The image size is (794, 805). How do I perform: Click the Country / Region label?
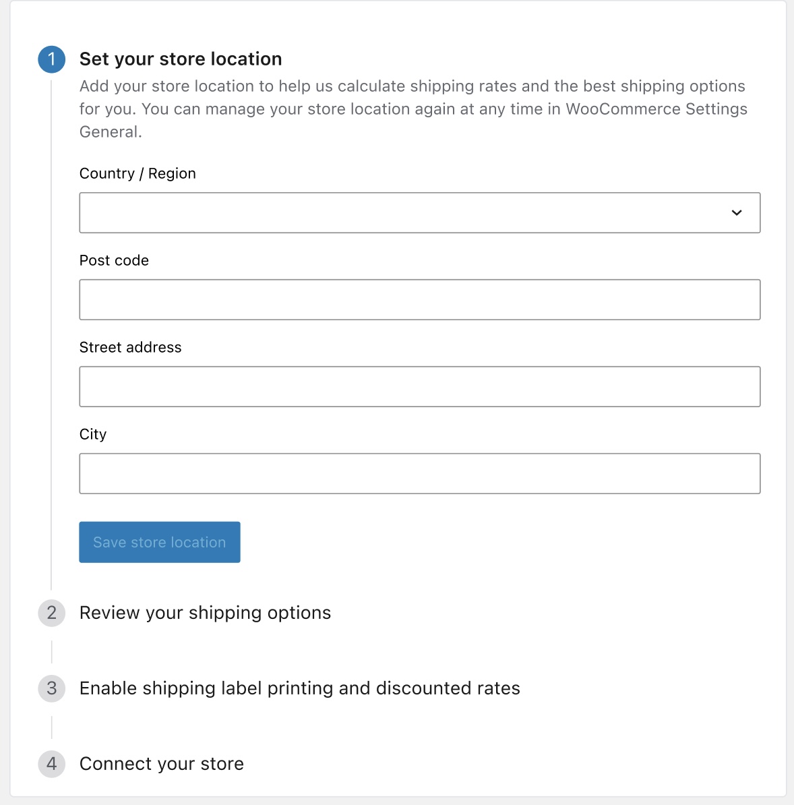(x=138, y=173)
